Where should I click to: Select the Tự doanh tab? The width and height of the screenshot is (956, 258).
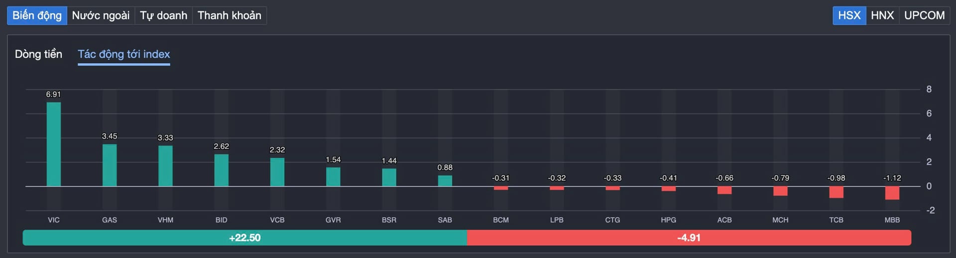point(163,15)
